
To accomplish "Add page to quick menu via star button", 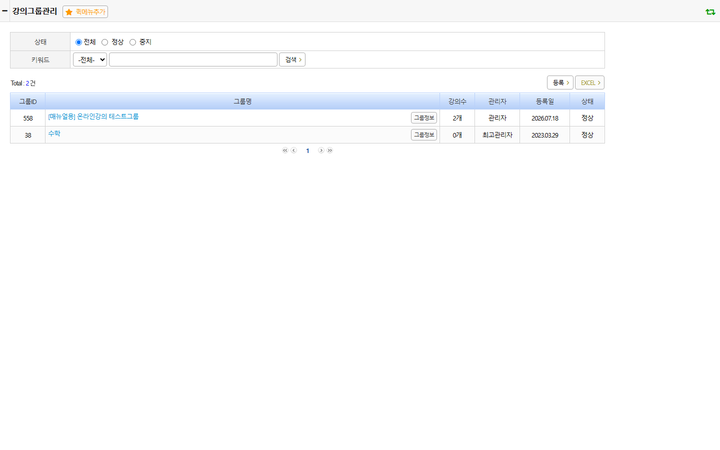I will 85,11.
